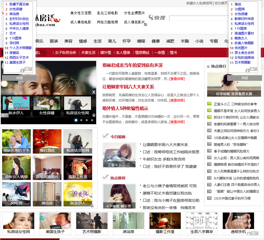This screenshot has height=240, width=264.
Task: Open the 3d电视 thumbnail
Action: tap(16, 194)
